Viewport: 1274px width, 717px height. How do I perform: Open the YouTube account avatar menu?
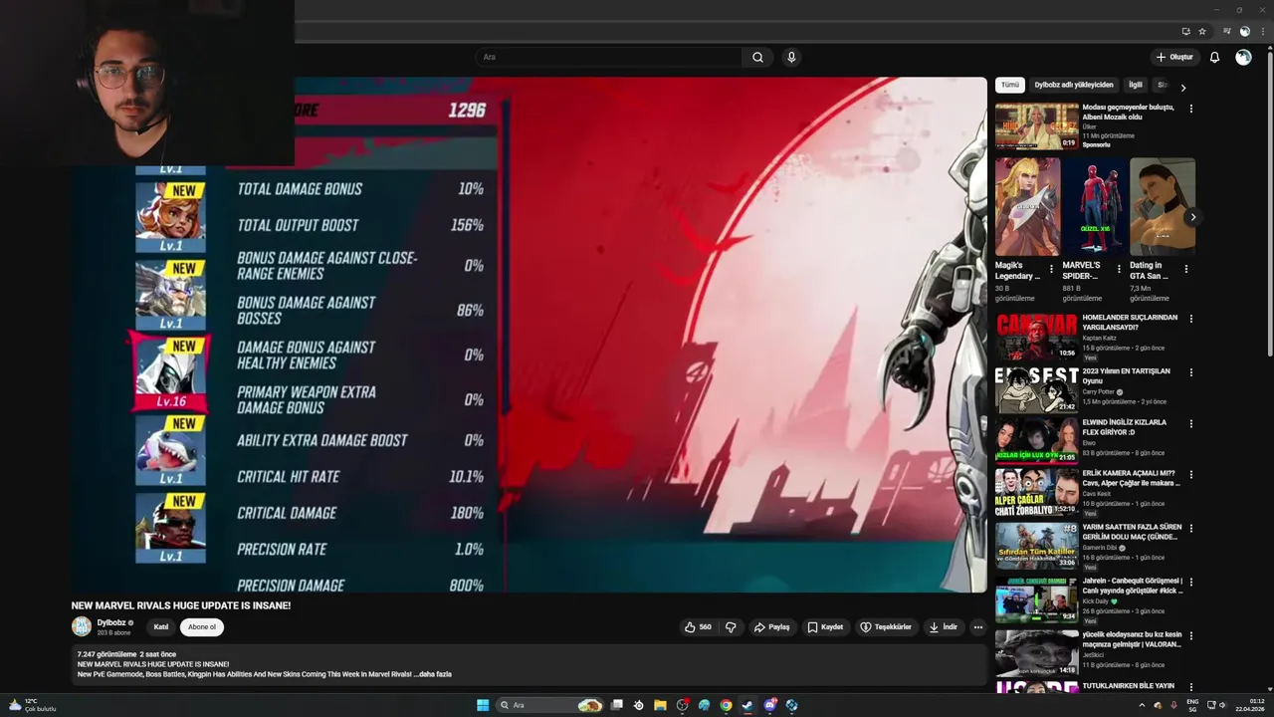pyautogui.click(x=1243, y=57)
